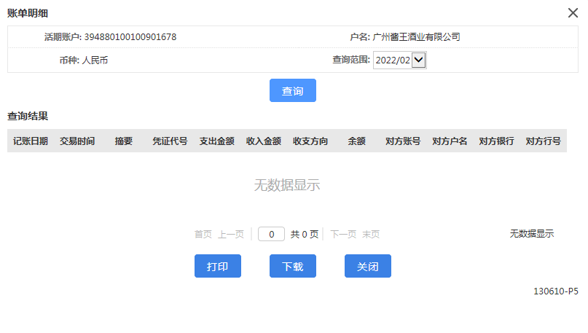Go to 下一页 next page
This screenshot has height=333, width=588.
tap(343, 235)
